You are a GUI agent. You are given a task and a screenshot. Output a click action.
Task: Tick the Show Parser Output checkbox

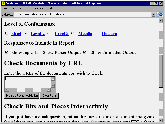pos(37,52)
